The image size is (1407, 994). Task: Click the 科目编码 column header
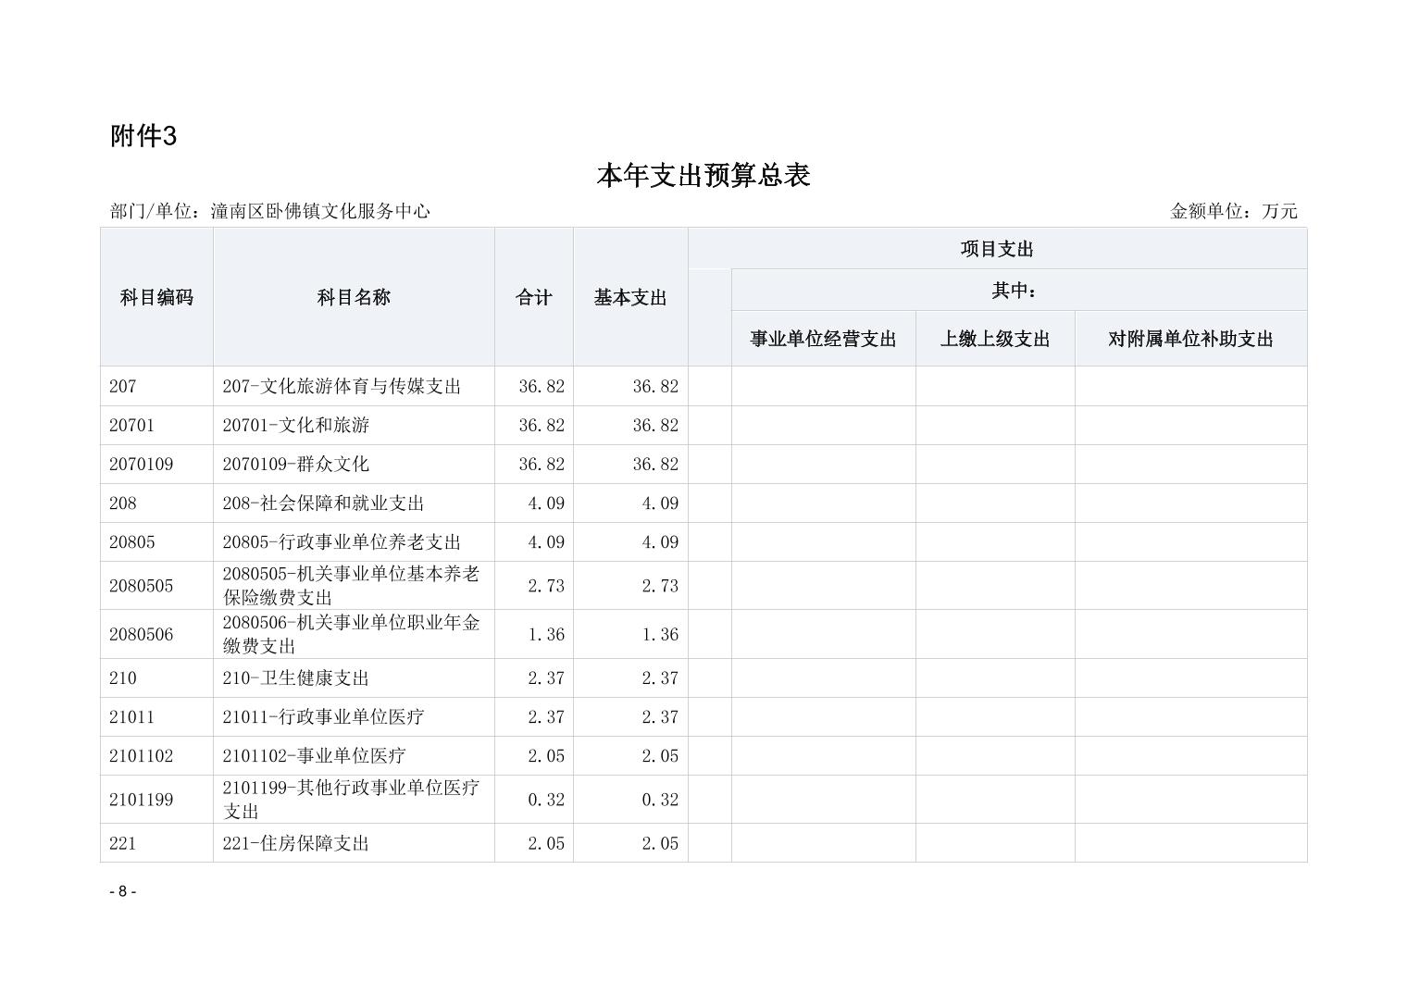(x=156, y=297)
